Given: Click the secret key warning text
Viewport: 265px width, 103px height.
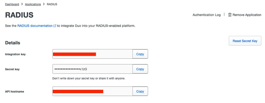Looking at the screenshot, I should click(89, 79).
